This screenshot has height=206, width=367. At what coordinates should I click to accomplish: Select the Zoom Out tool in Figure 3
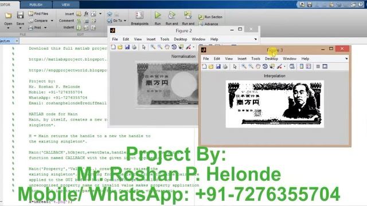click(x=251, y=66)
